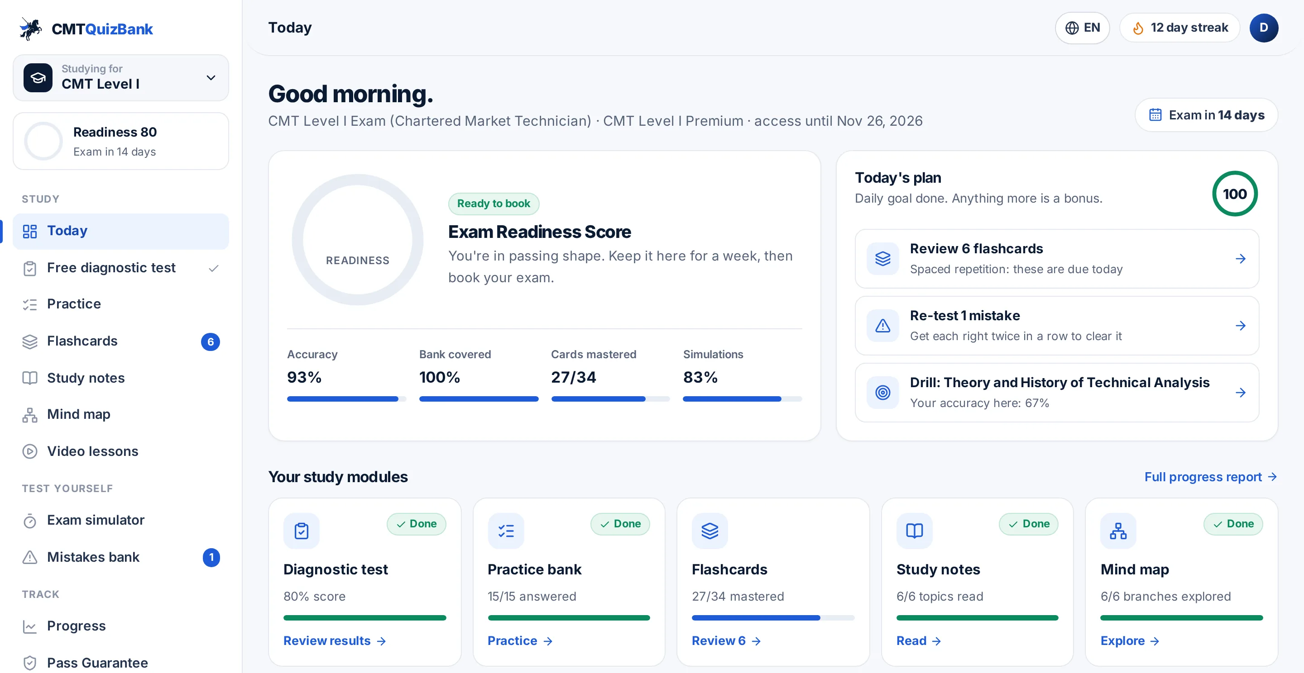Click the Today grid icon in sidebar
The width and height of the screenshot is (1304, 673).
[30, 231]
